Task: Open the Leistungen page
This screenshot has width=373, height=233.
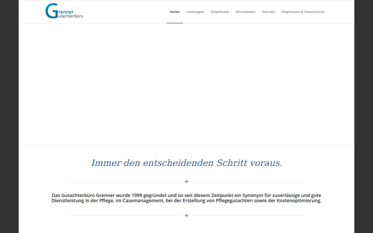Action: [195, 12]
